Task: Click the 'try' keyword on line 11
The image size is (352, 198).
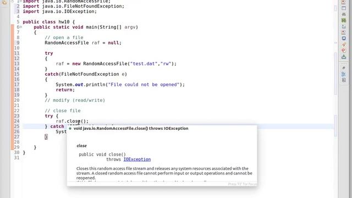Action: pos(49,53)
